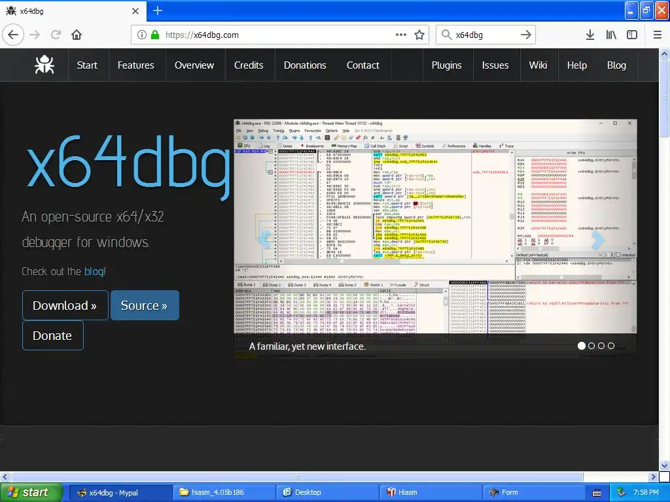The height and width of the screenshot is (502, 670).
Task: Open the browser home page icon
Action: (77, 35)
